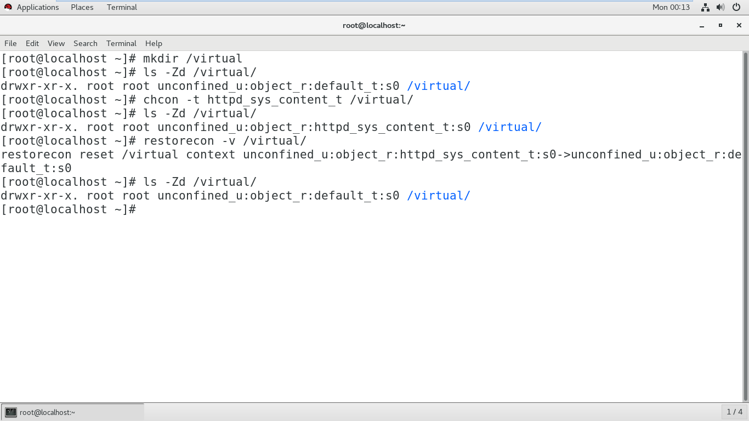Open the network connection status icon
The width and height of the screenshot is (749, 421).
(705, 7)
